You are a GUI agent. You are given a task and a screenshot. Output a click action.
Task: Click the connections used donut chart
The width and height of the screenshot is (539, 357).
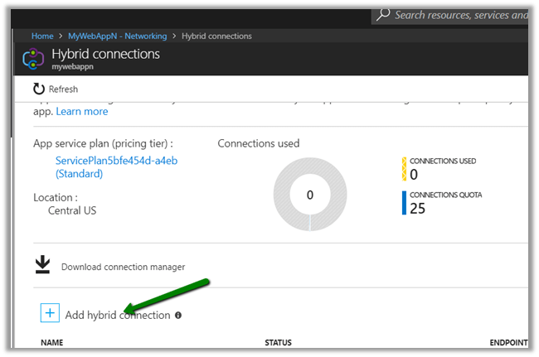pos(309,195)
